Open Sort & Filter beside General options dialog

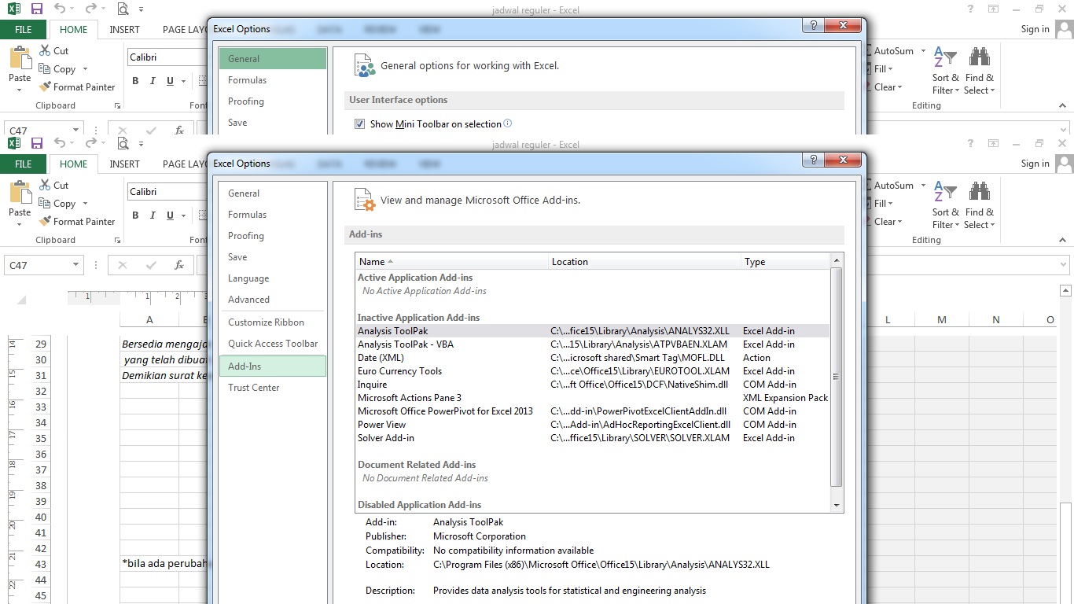946,71
